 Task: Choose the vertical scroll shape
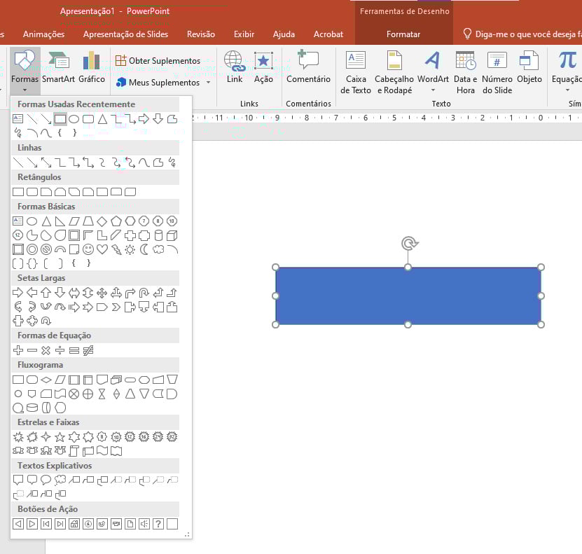pos(74,451)
